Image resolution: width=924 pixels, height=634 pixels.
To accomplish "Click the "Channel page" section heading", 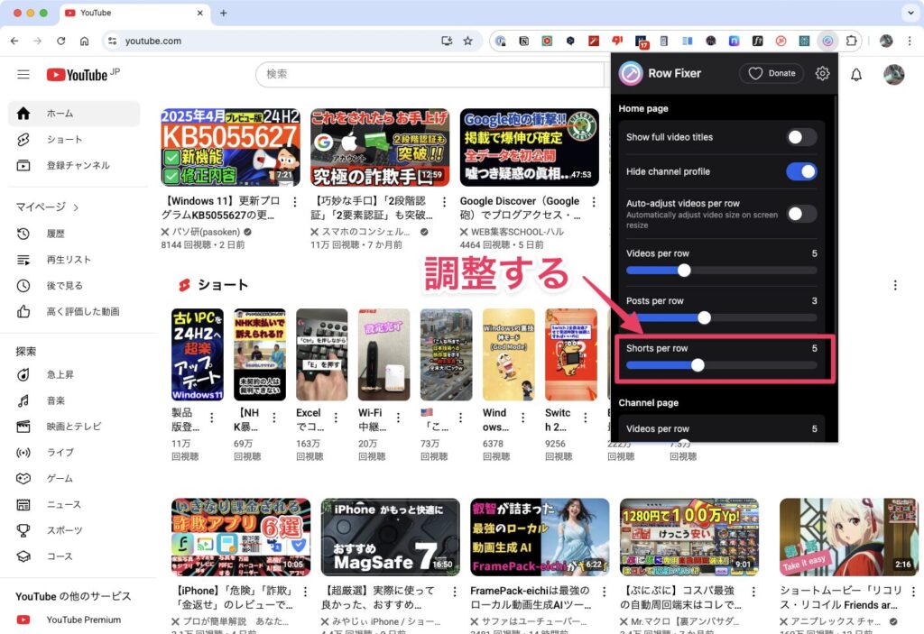I will [648, 403].
